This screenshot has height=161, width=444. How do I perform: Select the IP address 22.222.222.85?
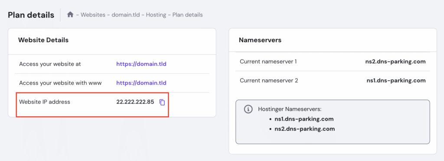click(x=135, y=102)
